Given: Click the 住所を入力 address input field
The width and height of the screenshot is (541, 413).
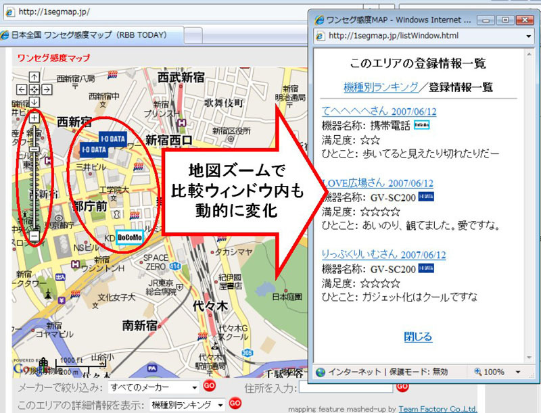Looking at the screenshot, I should click(x=346, y=387).
